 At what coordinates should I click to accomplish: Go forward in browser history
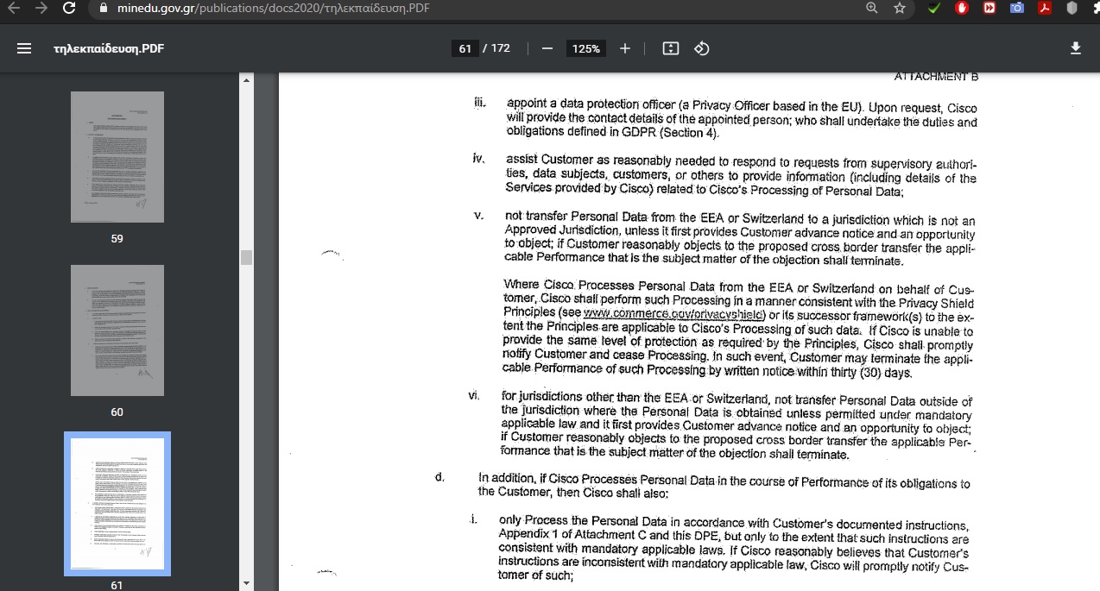[41, 8]
